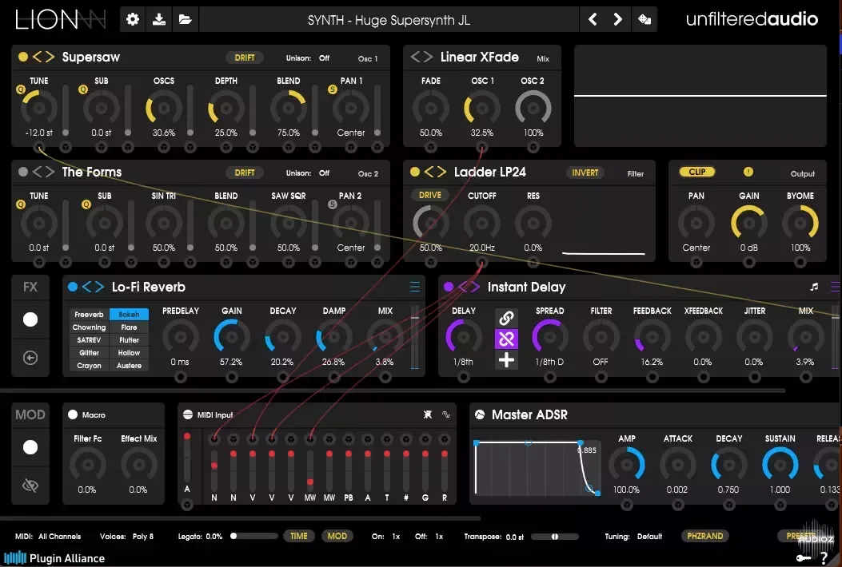Click the MOD button in the bottom bar

[x=337, y=536]
